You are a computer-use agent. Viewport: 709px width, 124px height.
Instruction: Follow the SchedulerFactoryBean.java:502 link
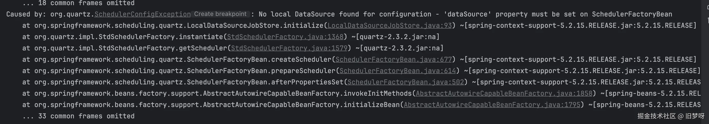point(406,82)
